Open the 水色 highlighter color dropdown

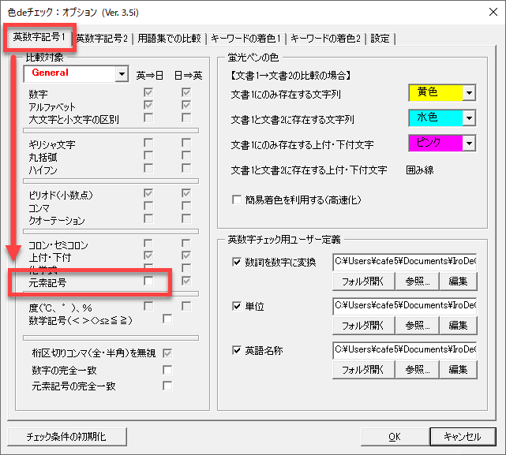(469, 118)
